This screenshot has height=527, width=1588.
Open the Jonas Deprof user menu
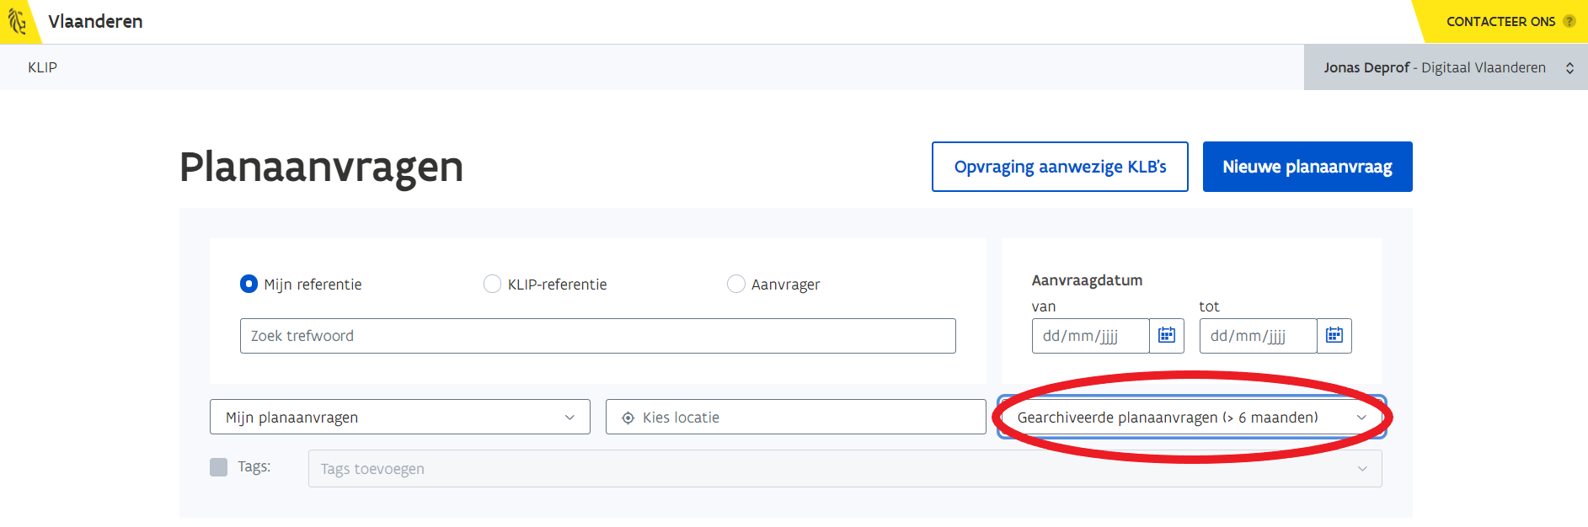(x=1434, y=68)
